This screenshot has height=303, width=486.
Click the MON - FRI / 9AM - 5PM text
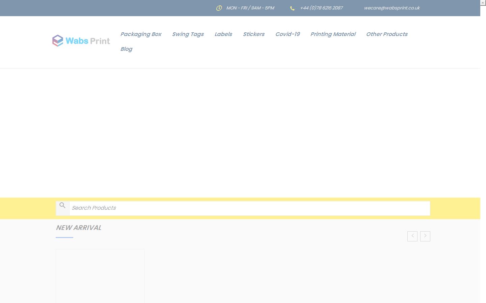pyautogui.click(x=250, y=8)
